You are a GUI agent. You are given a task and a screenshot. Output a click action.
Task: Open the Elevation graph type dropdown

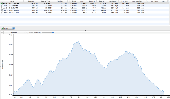point(14,32)
